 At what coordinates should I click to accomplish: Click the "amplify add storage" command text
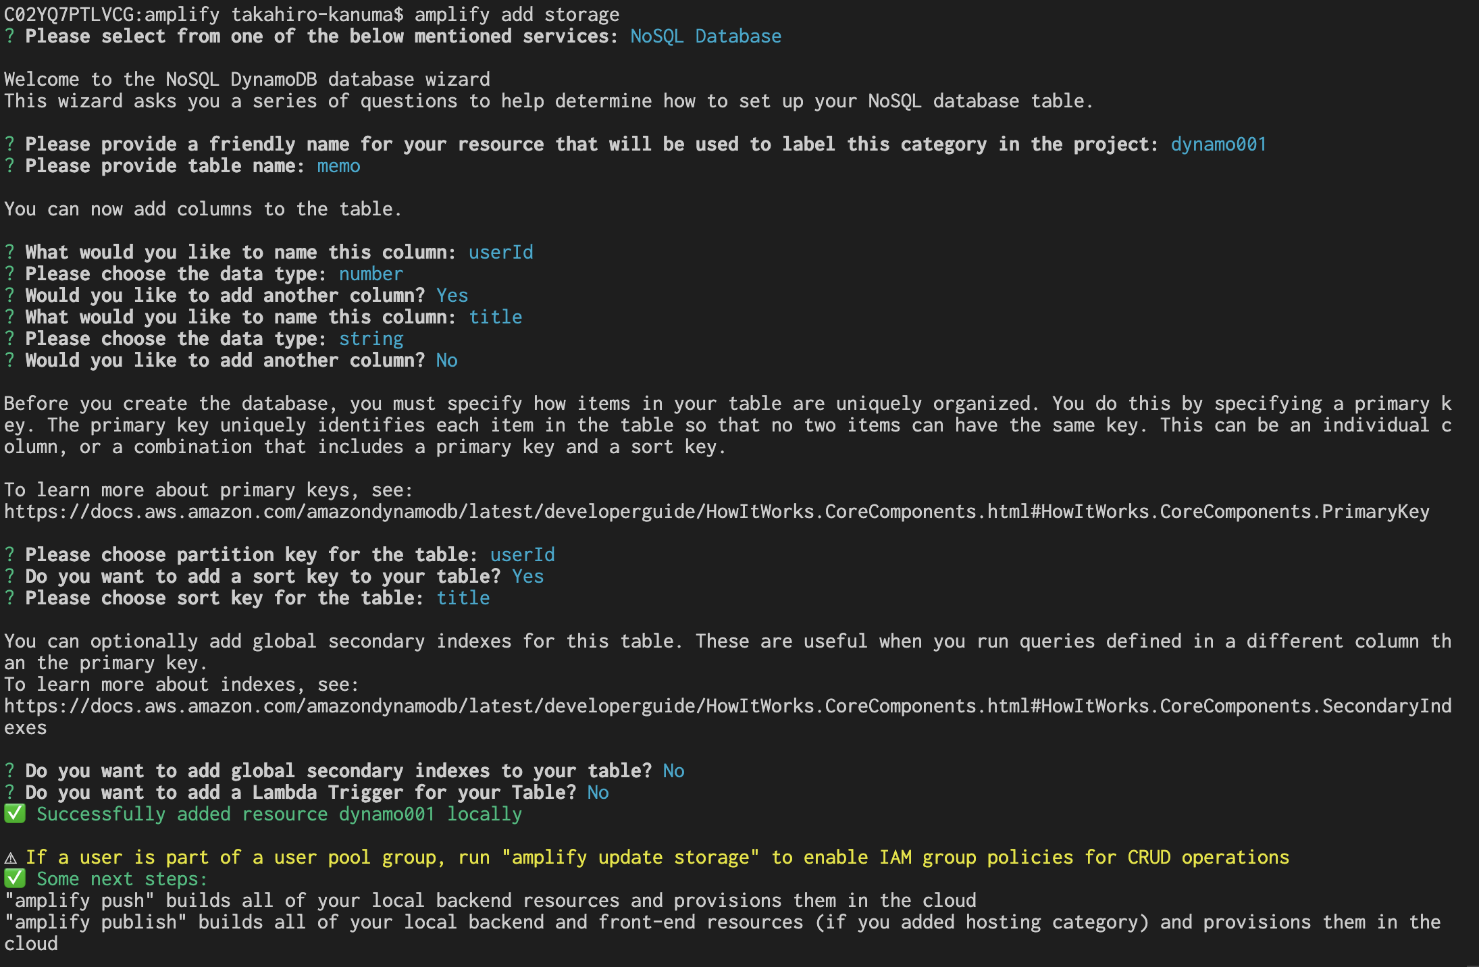pos(517,14)
